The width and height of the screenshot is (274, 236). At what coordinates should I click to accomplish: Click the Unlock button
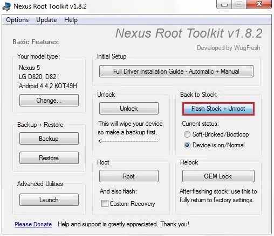[x=129, y=109]
